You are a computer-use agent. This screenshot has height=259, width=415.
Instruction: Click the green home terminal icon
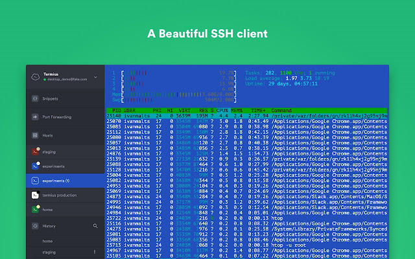(x=35, y=209)
